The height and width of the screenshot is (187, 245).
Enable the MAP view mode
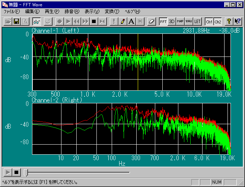pyautogui.click(x=180, y=21)
